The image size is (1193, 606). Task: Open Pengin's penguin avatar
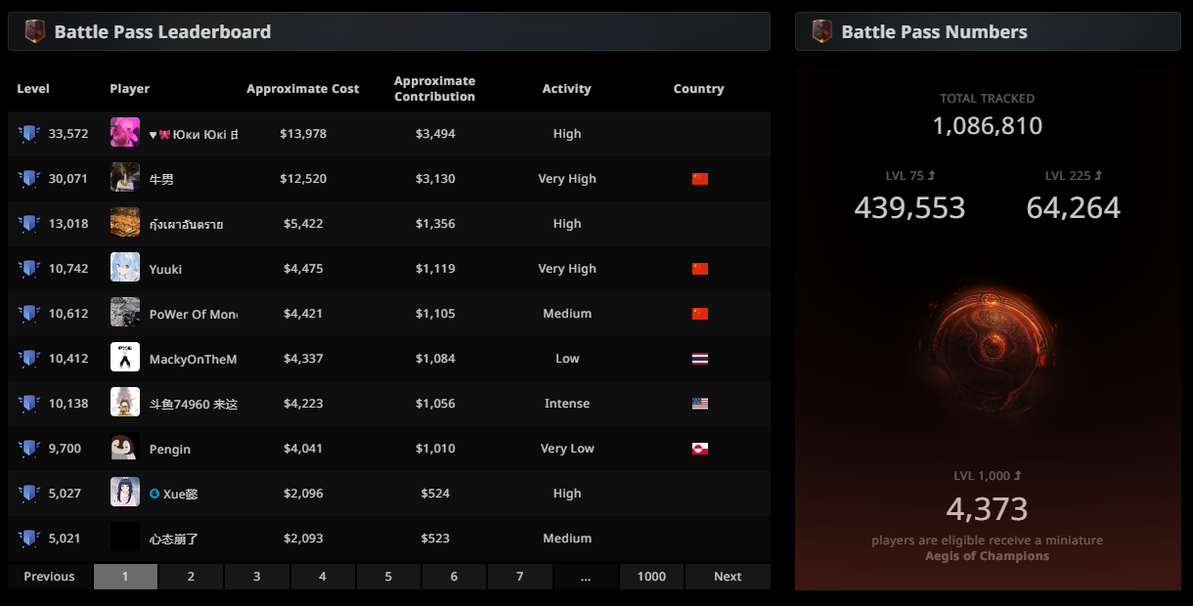pyautogui.click(x=125, y=448)
